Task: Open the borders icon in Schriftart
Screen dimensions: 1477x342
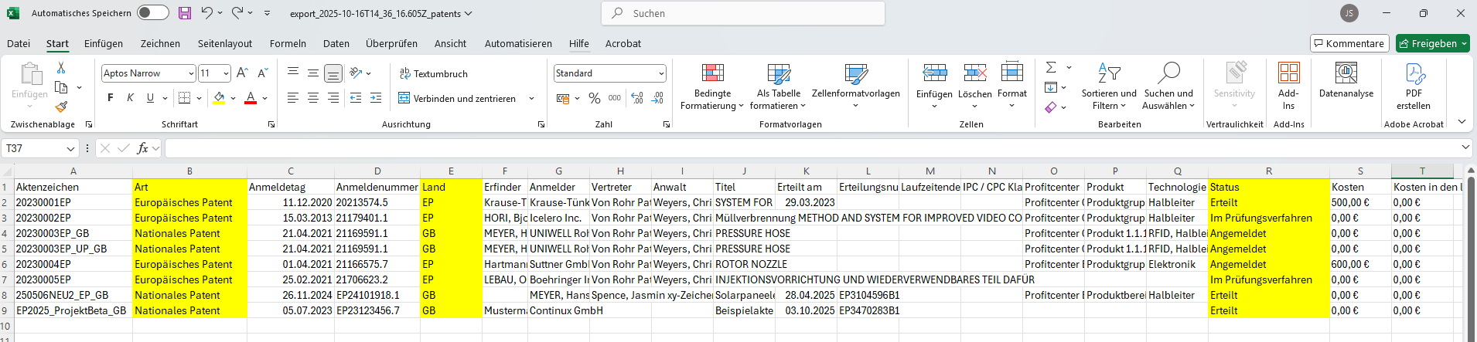Action: tap(184, 97)
